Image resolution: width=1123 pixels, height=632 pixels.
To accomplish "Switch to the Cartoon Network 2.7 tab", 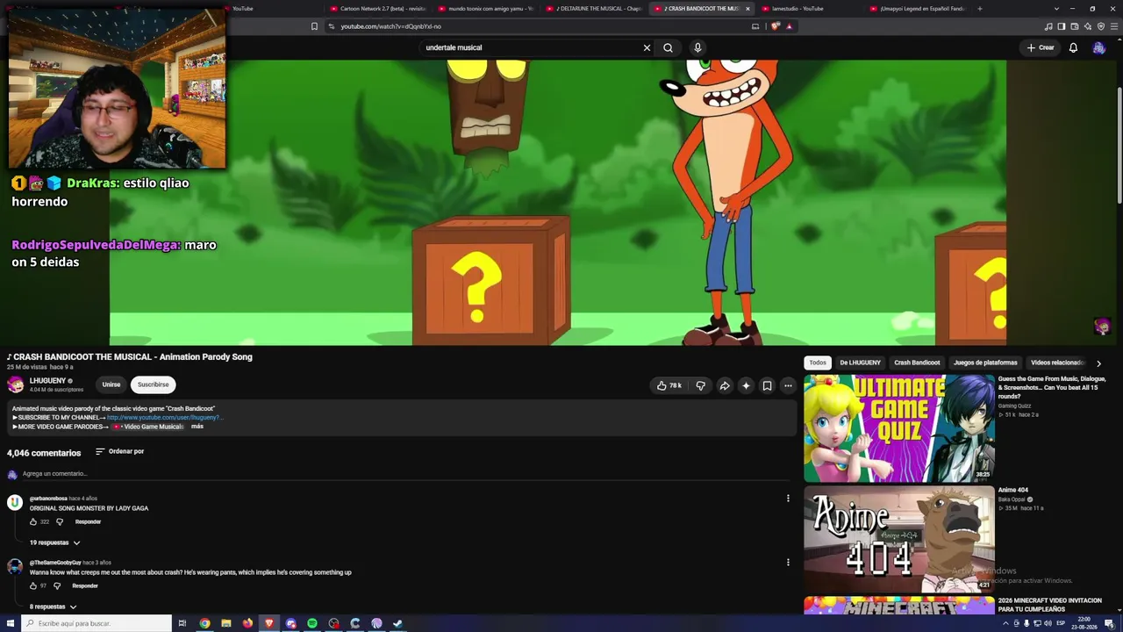I will (379, 9).
